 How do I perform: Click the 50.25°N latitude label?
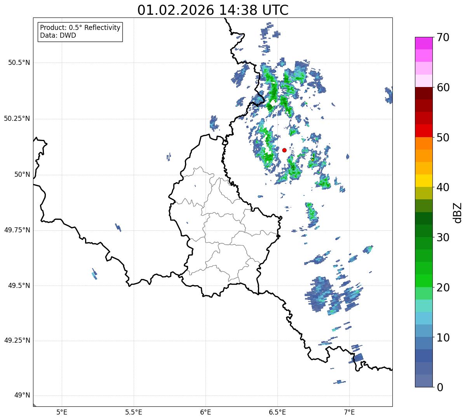click(17, 119)
